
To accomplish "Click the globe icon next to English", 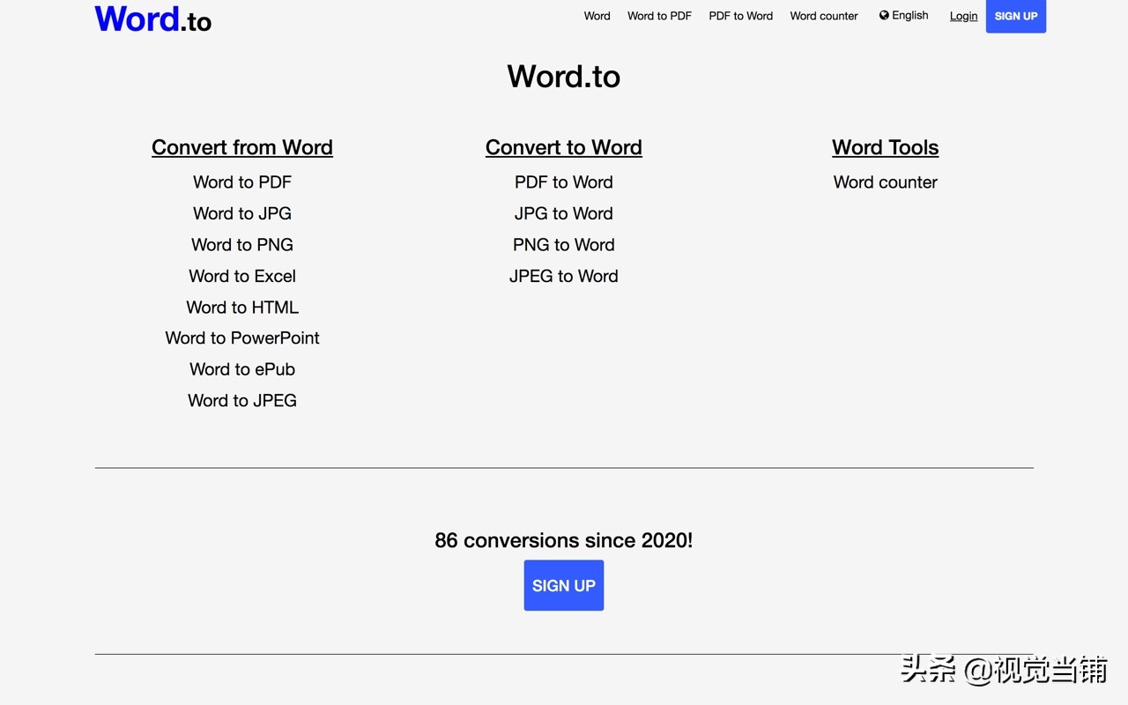I will pos(882,15).
